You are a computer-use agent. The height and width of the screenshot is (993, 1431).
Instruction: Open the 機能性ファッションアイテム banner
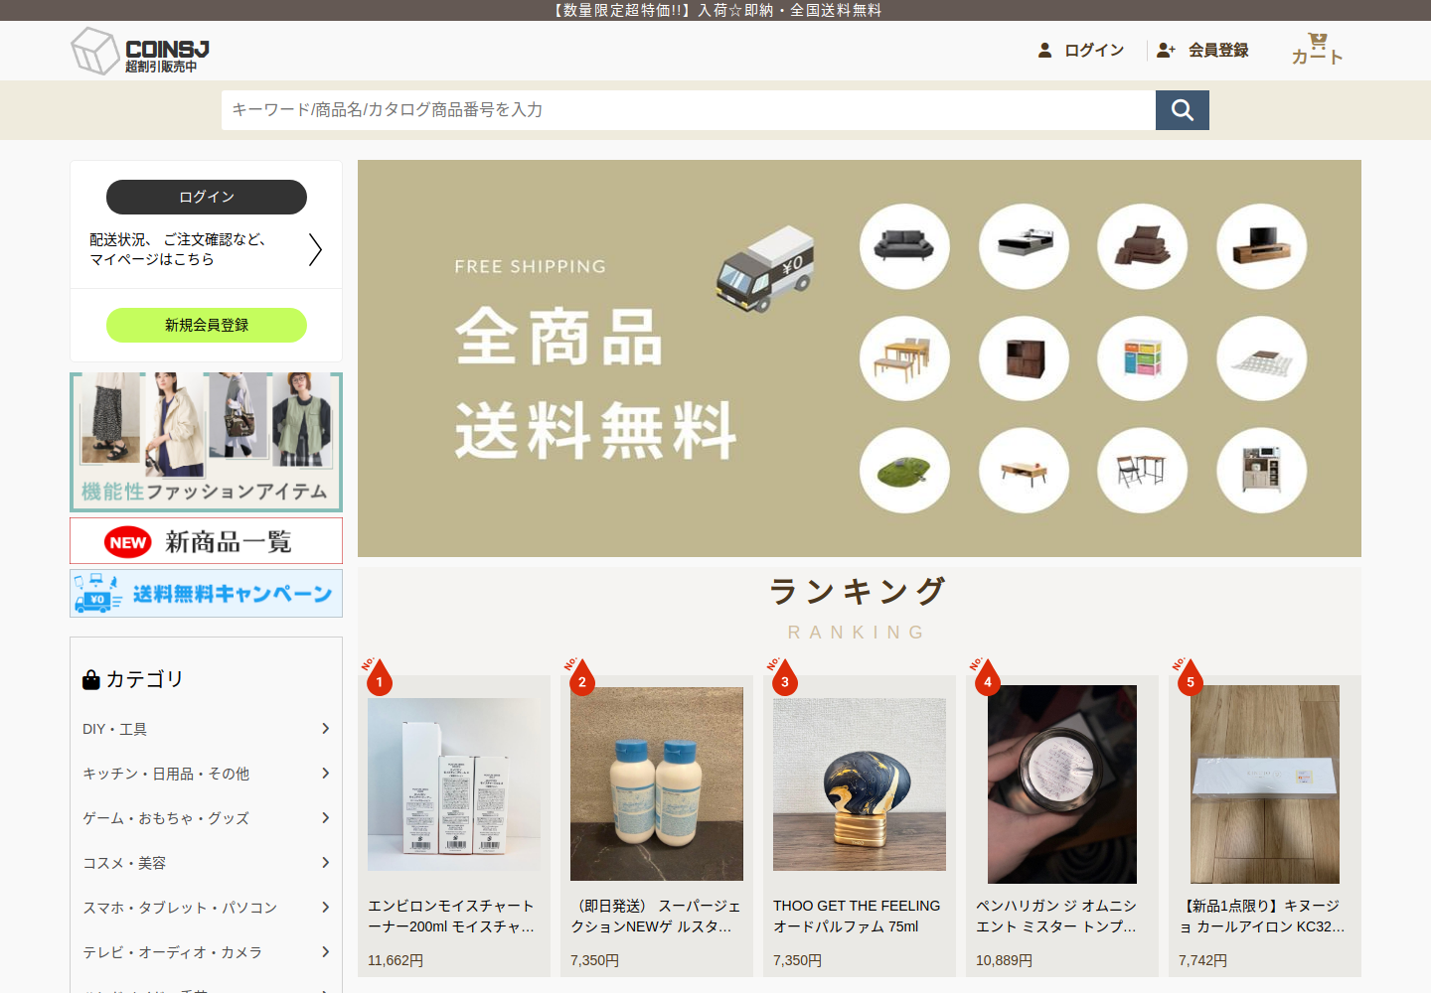click(207, 442)
